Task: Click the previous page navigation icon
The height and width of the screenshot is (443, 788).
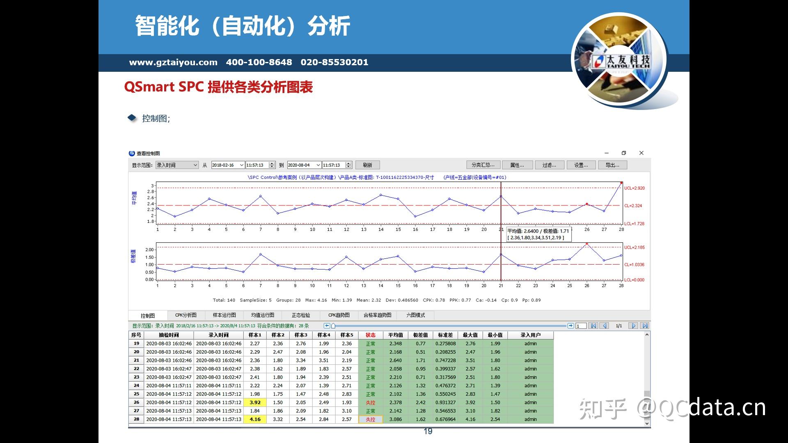Action: (x=605, y=325)
